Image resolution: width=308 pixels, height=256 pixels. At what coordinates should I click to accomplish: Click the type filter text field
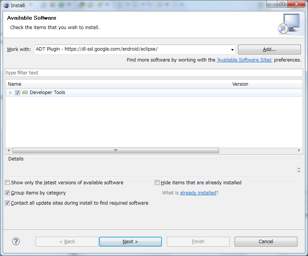point(154,73)
